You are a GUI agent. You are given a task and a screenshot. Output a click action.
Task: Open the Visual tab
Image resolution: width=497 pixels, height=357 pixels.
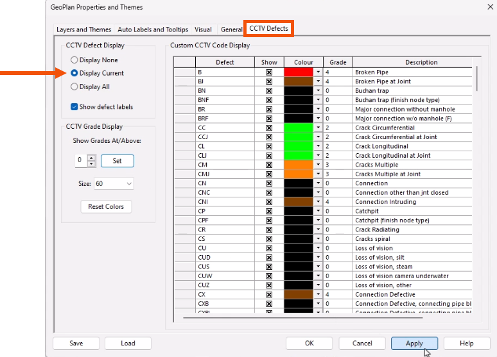click(203, 29)
